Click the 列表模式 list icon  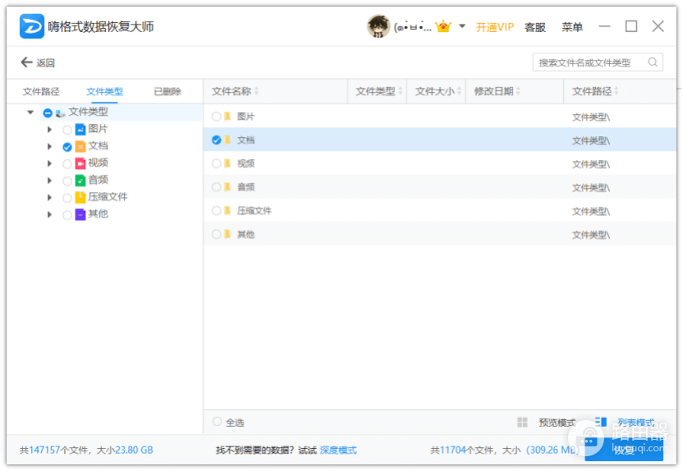[601, 422]
